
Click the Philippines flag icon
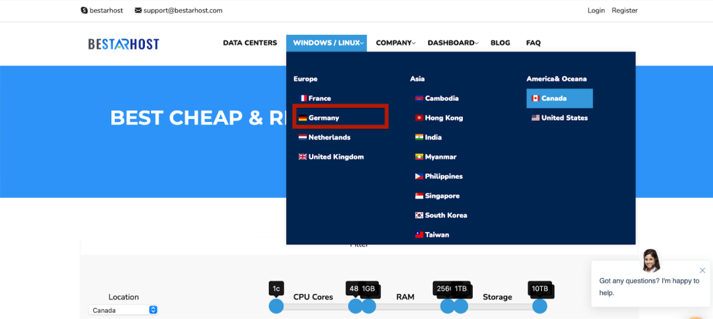tap(419, 177)
